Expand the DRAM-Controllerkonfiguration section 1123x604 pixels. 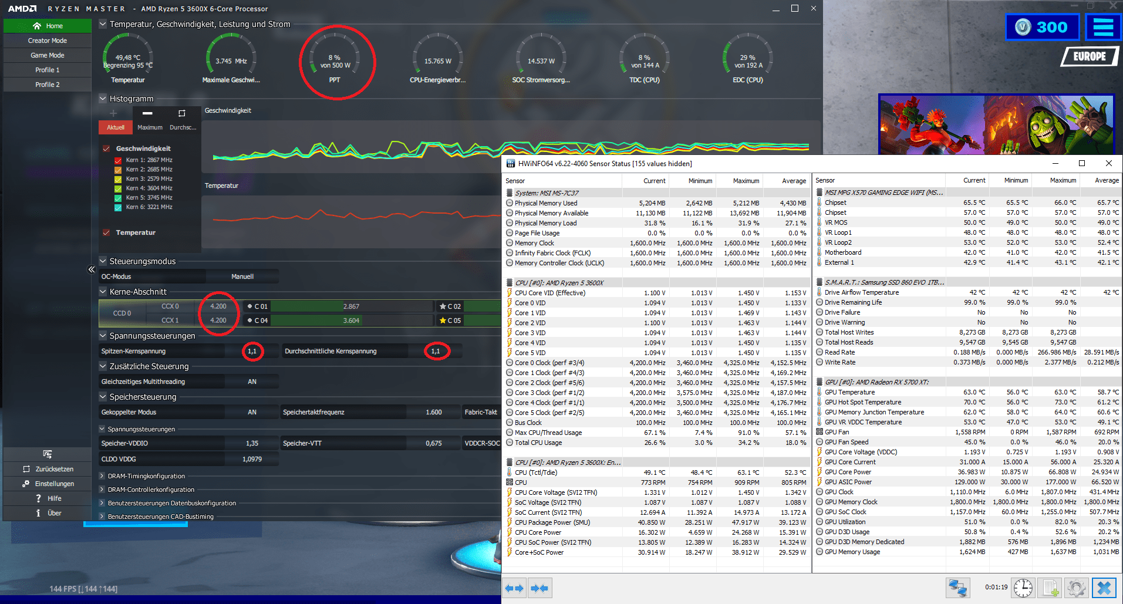[x=102, y=490]
